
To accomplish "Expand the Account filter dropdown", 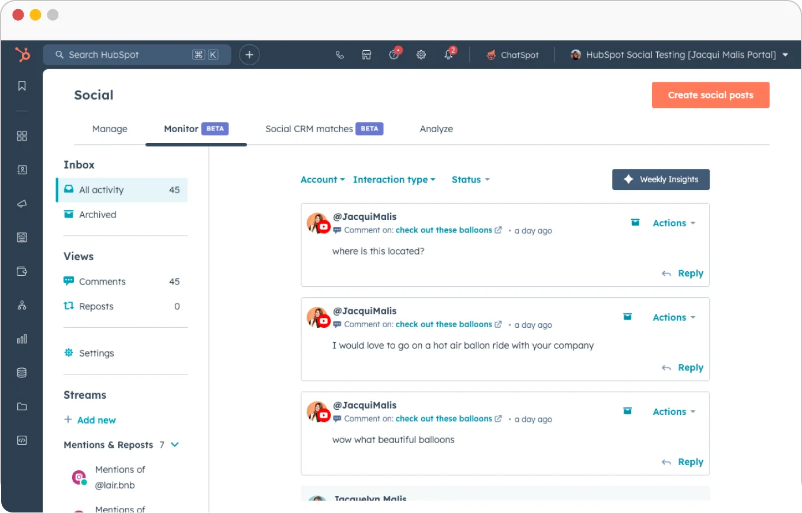I will 322,179.
